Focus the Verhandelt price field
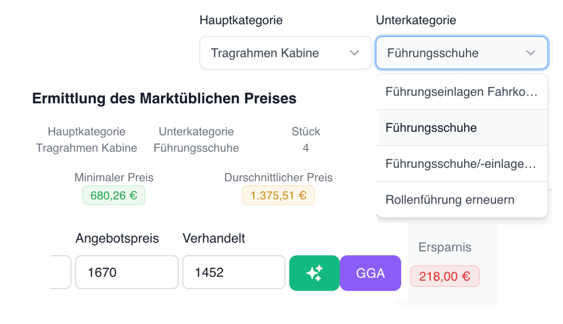The width and height of the screenshot is (563, 324). pos(234,272)
